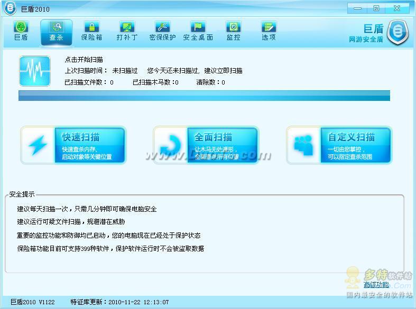Click the tip about 重要的监控功能和防御
The width and height of the screenshot is (416, 309).
coord(109,236)
